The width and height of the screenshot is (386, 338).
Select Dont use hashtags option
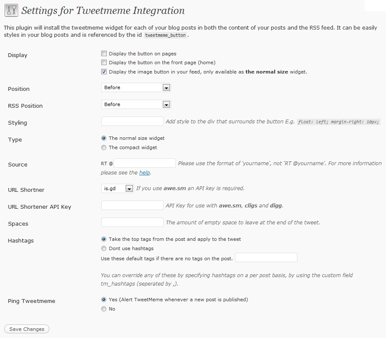click(104, 248)
